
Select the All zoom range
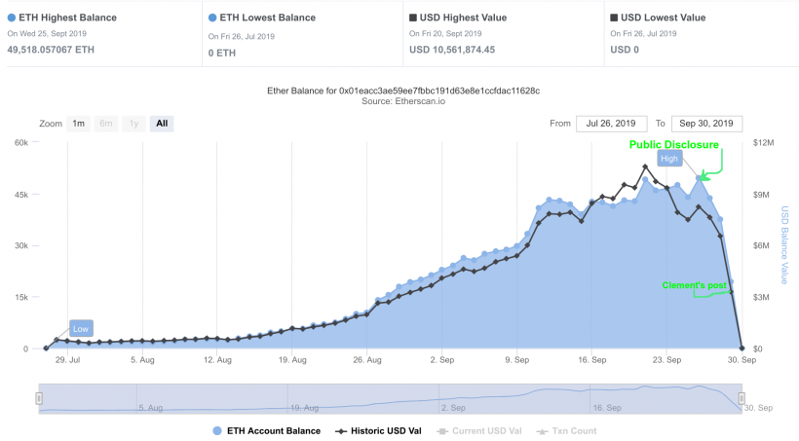(x=162, y=124)
